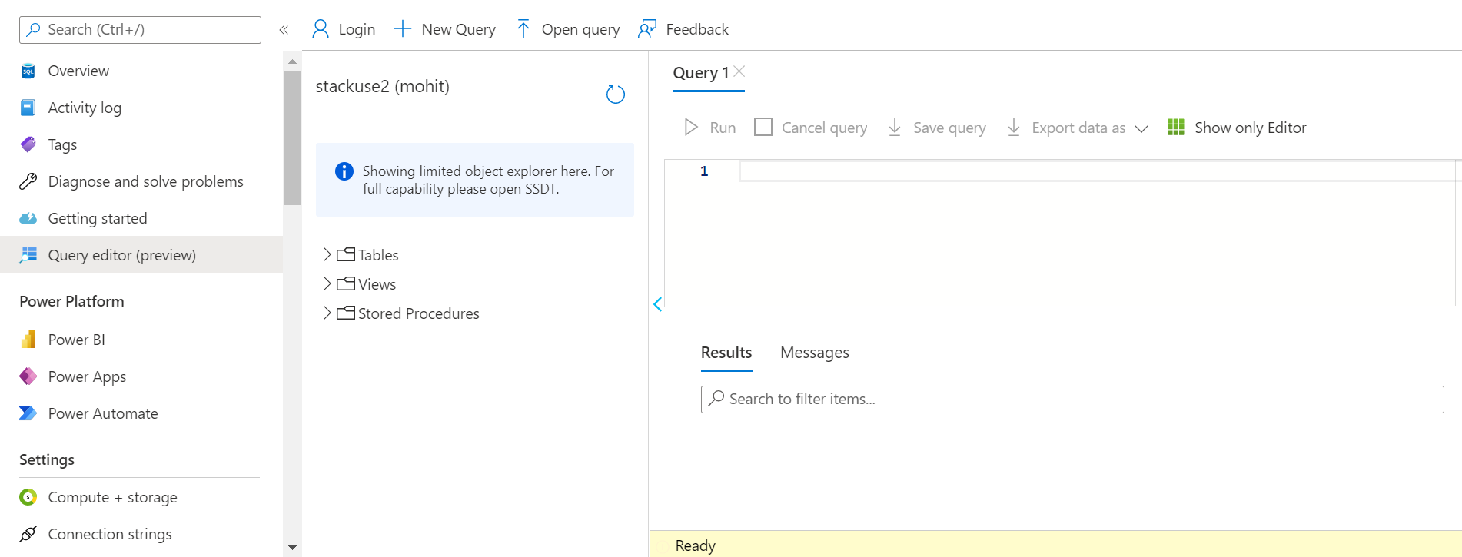Click the Open query button
Image resolution: width=1462 pixels, height=557 pixels.
[568, 29]
